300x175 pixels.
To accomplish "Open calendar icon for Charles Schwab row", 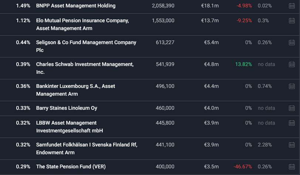I will click(292, 64).
